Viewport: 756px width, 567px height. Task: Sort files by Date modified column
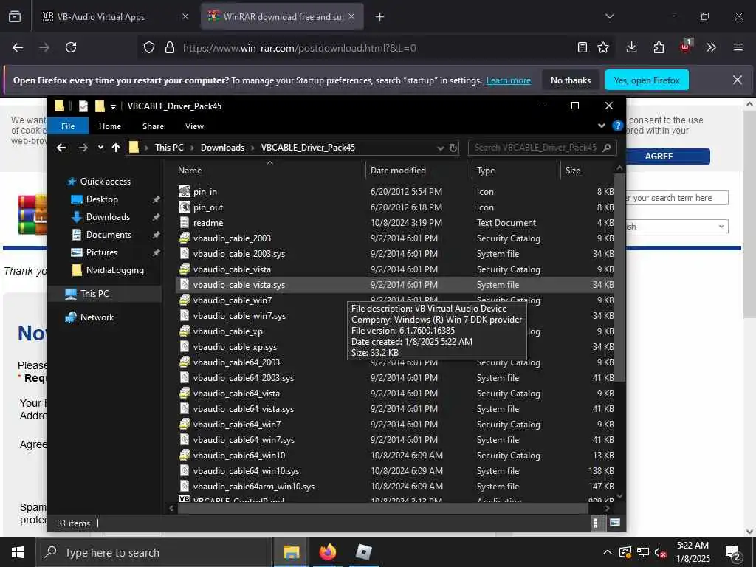coord(398,171)
